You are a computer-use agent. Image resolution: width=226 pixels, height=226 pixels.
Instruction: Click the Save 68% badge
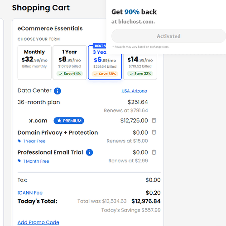click(105, 74)
